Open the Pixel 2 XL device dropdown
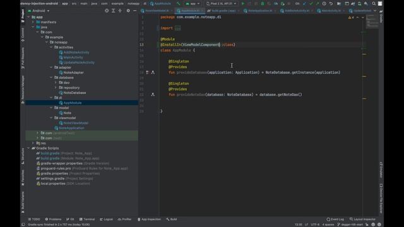404x227 pixels. 221,4
